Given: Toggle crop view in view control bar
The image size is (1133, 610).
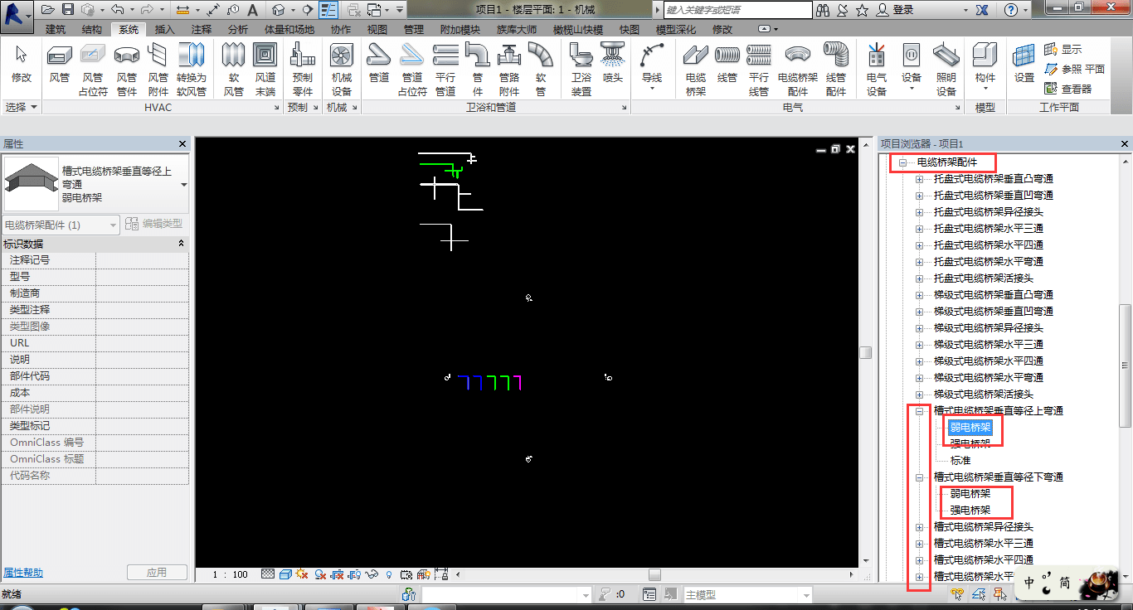Looking at the screenshot, I should 338,574.
